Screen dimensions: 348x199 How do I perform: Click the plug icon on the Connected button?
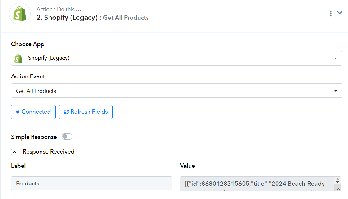tap(18, 112)
